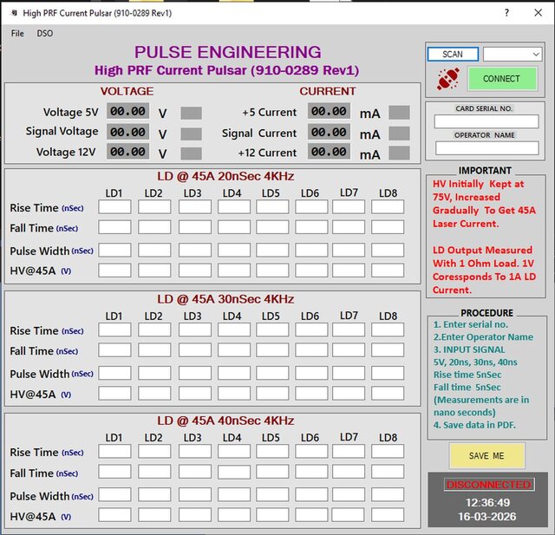Image resolution: width=555 pixels, height=535 pixels.
Task: Click the 'PULSE ENGINEERING' title text
Action: pyautogui.click(x=227, y=52)
